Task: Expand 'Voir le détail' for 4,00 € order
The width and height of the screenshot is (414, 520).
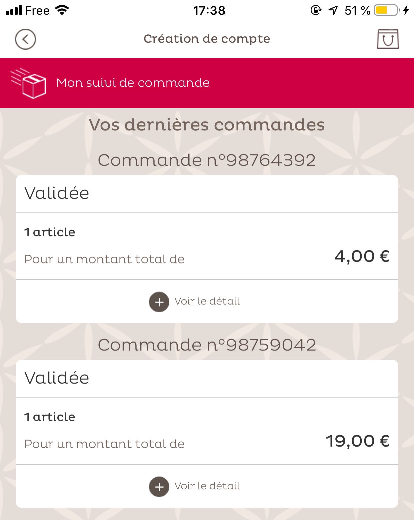Action: 207,301
